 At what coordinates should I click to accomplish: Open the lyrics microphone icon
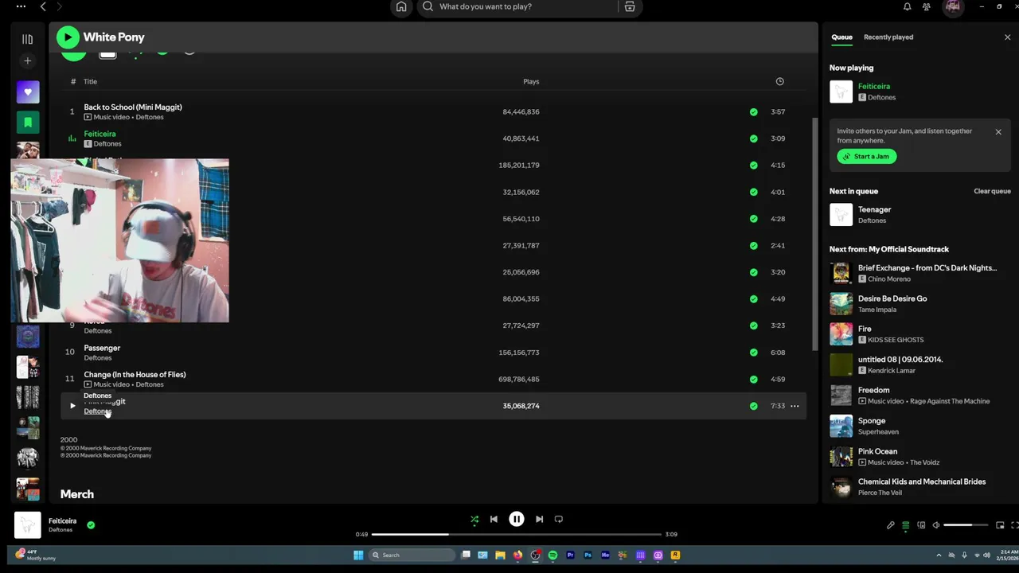[891, 525]
